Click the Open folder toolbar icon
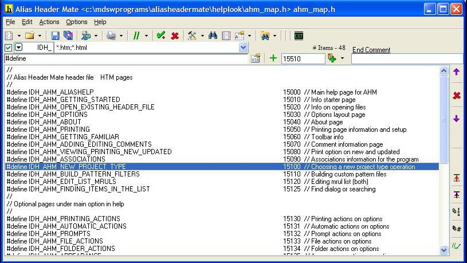This screenshot has width=467, height=263. (x=29, y=36)
